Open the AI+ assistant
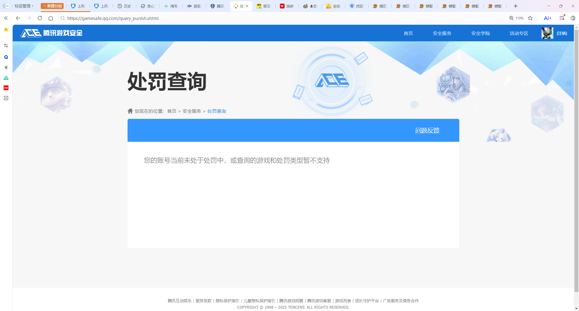This screenshot has width=579, height=311. click(547, 18)
